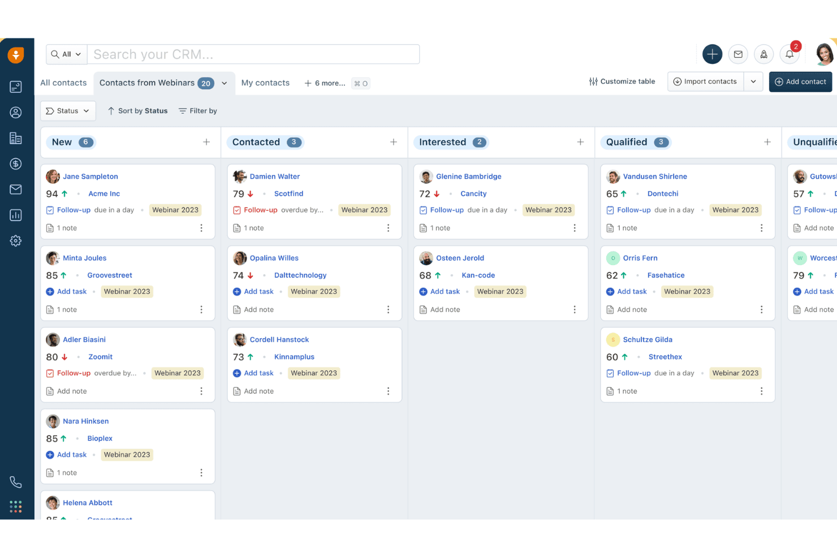The width and height of the screenshot is (837, 558).
Task: Open the Reports chart icon in sidebar
Action: [16, 215]
